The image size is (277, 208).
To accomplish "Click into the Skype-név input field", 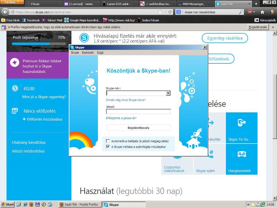I will tap(136, 93).
